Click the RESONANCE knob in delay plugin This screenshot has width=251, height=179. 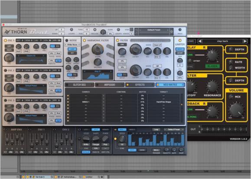point(212,86)
